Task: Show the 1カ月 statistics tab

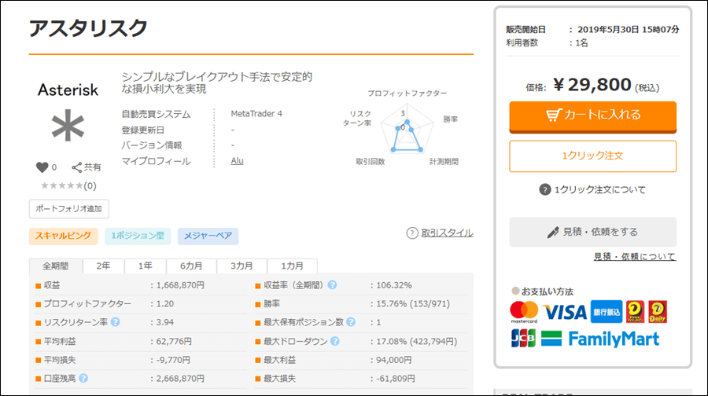Action: coord(292,266)
